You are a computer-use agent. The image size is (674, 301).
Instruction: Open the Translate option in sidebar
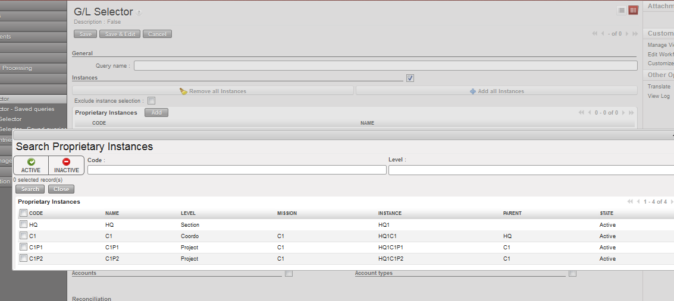pyautogui.click(x=659, y=87)
